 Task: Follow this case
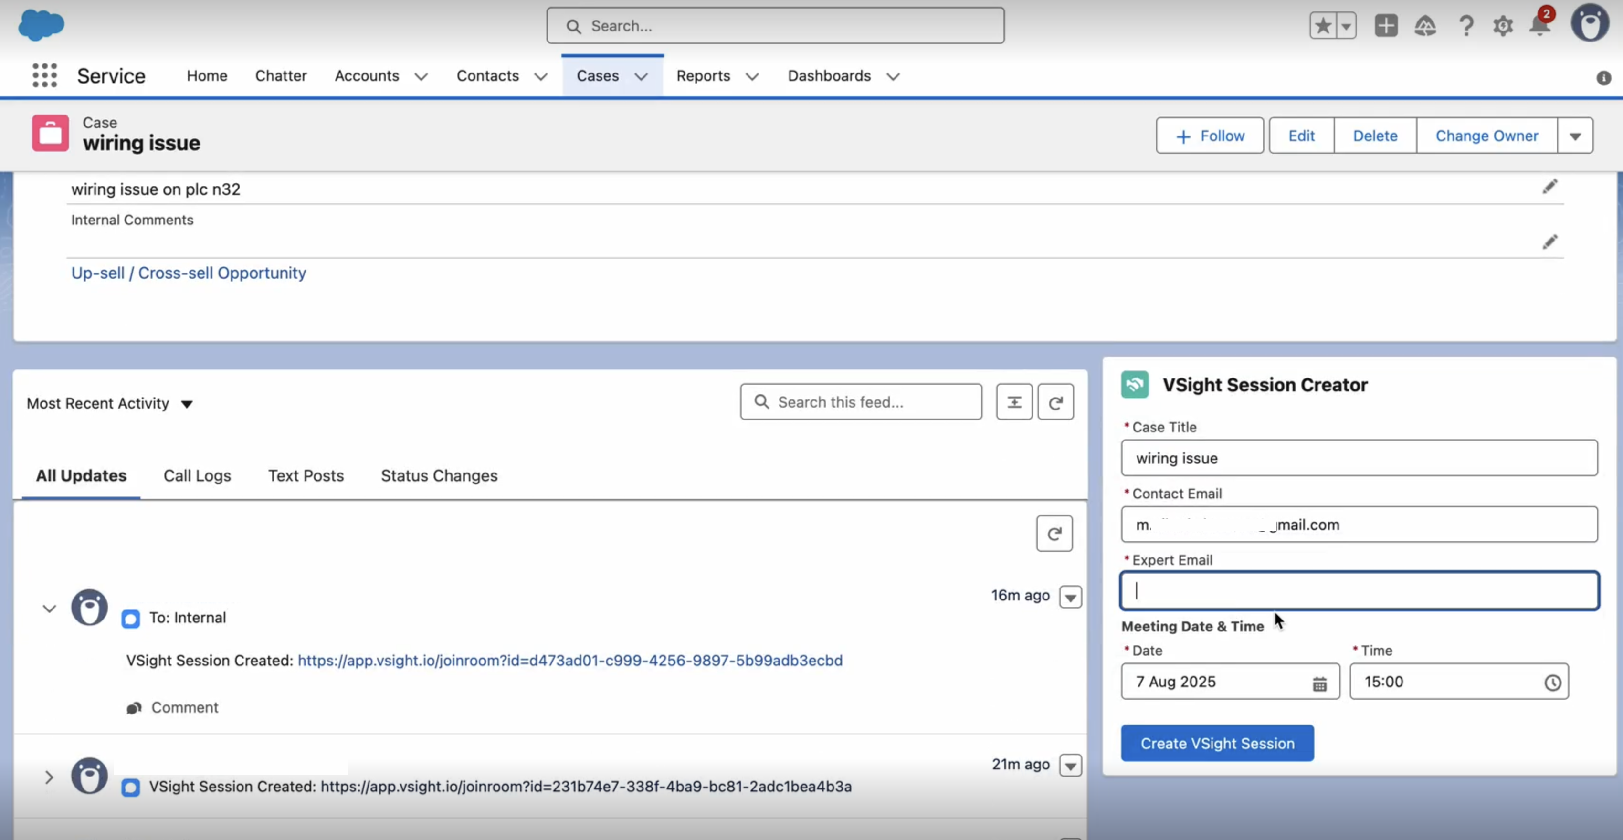pyautogui.click(x=1209, y=136)
